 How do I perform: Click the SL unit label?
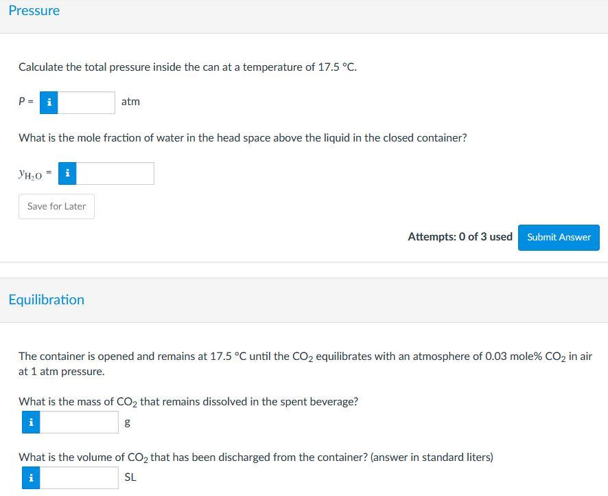click(130, 477)
